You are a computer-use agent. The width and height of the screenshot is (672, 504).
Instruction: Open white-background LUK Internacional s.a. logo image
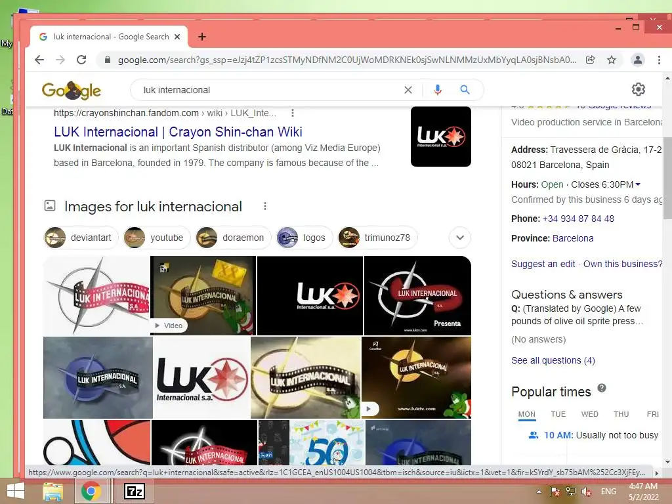coord(202,377)
